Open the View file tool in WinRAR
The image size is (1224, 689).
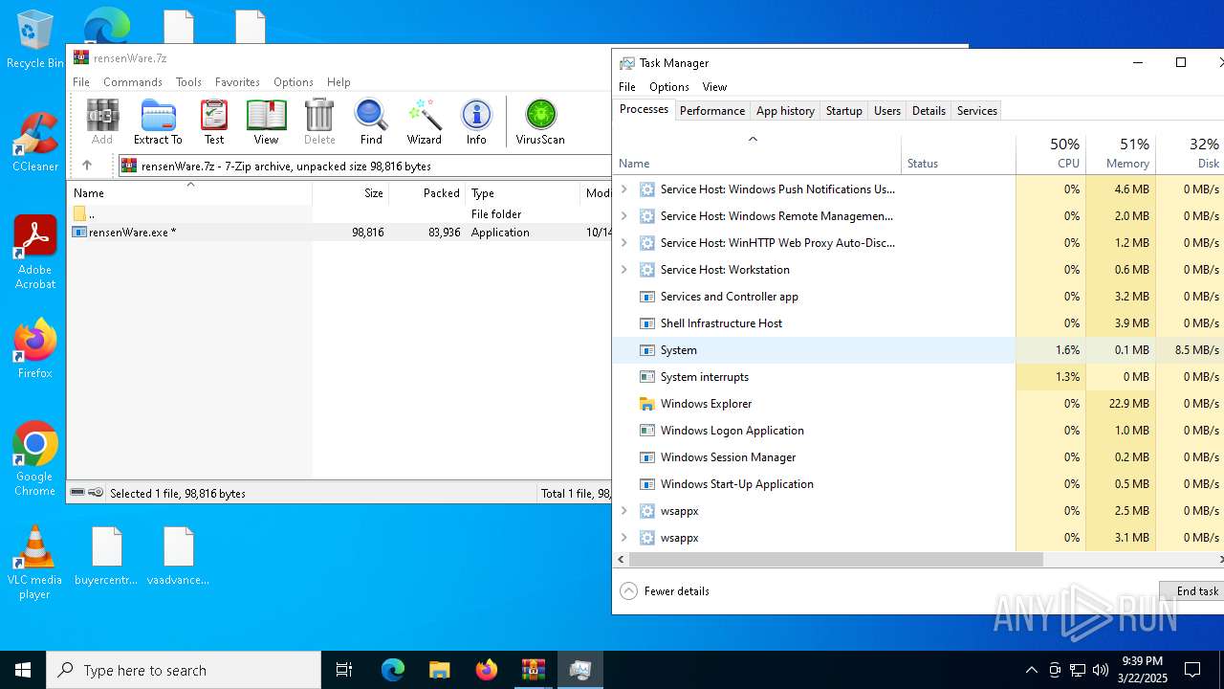tap(266, 122)
